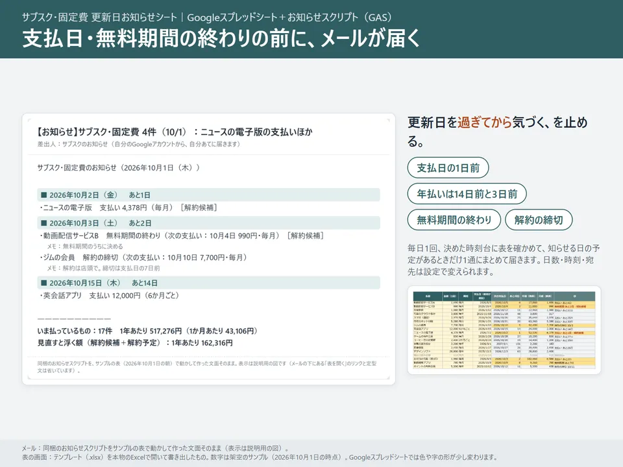
Task: Select the 年払いは14日前と3日前 pill
Action: coord(467,194)
